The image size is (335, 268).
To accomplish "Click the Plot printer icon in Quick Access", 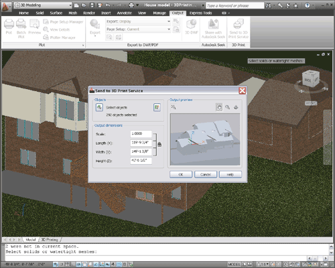I will click(x=131, y=5).
